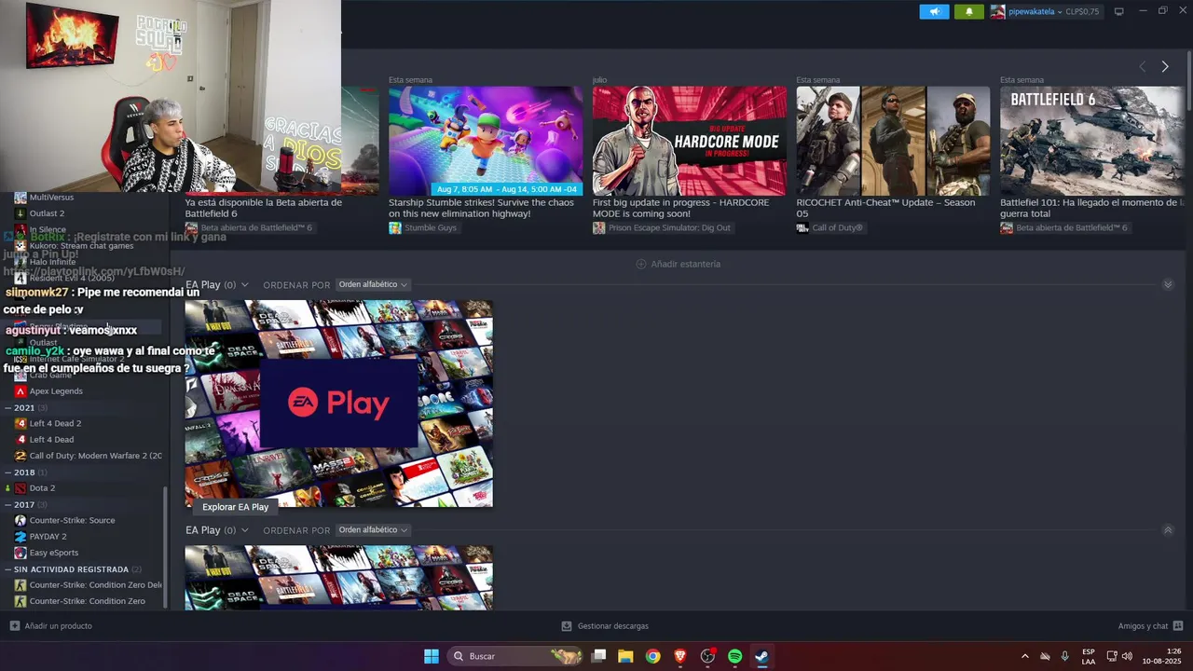Show hidden system tray icons
This screenshot has width=1193, height=671.
click(x=1025, y=656)
